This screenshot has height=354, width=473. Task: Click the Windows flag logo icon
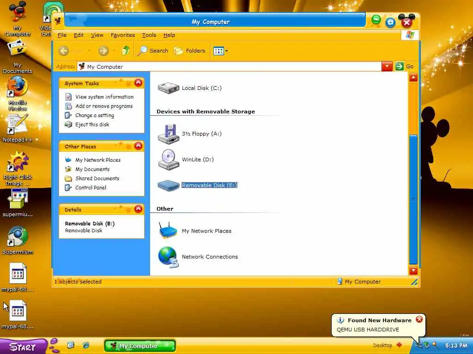[x=410, y=35]
